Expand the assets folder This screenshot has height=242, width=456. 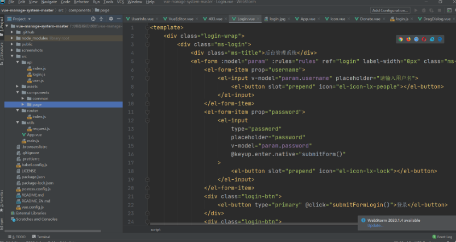[17, 86]
